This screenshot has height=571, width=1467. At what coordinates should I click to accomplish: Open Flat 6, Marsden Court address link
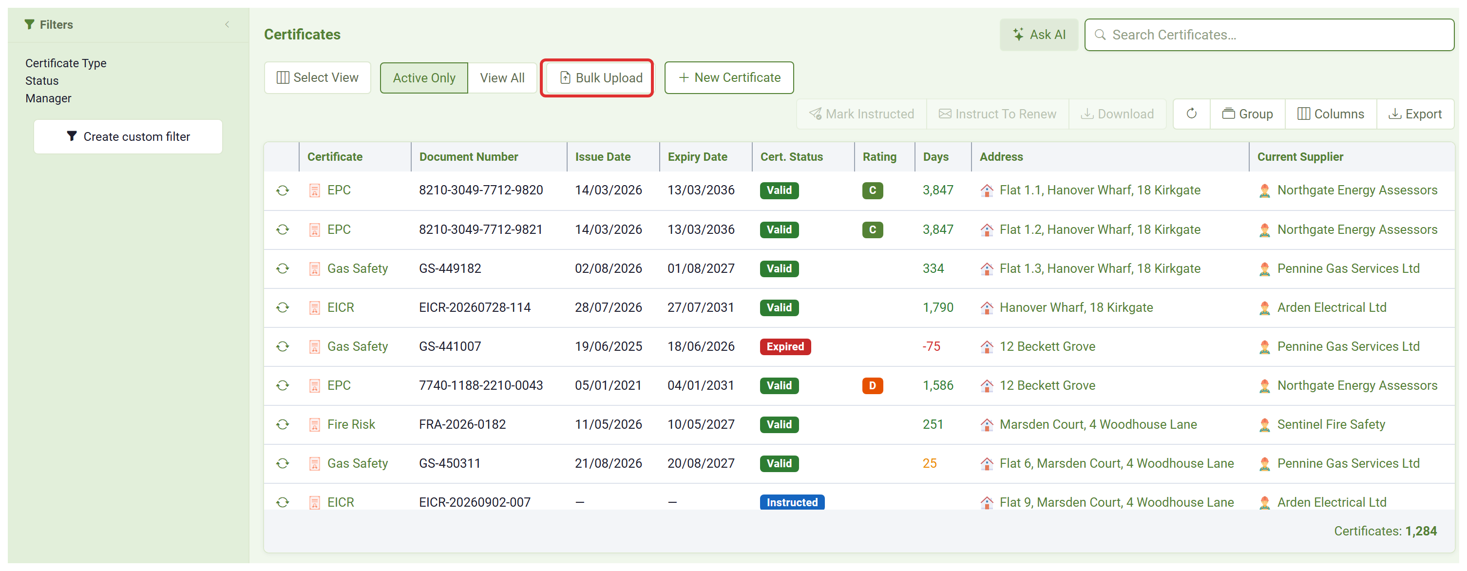(x=1116, y=464)
